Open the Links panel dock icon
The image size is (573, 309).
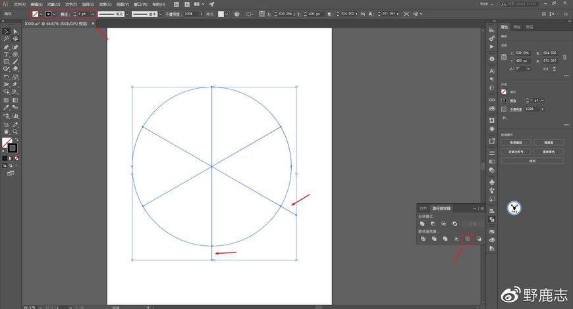492,99
